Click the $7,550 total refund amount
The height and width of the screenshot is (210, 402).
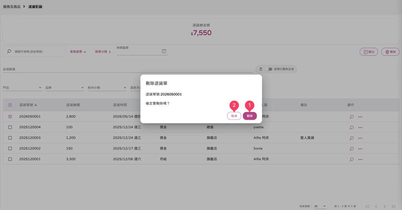click(x=201, y=33)
